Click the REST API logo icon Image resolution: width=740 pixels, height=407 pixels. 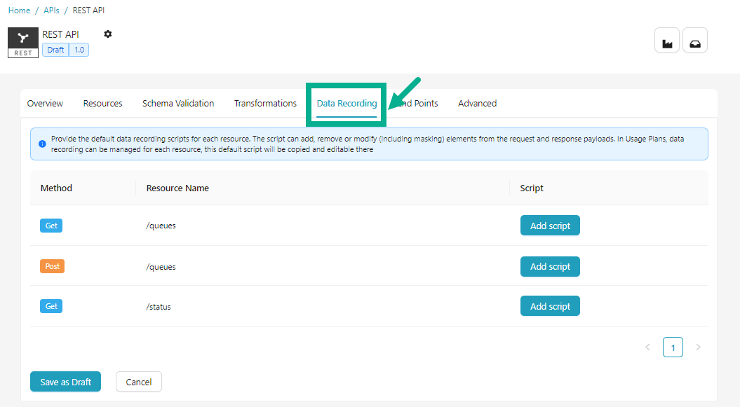[23, 43]
